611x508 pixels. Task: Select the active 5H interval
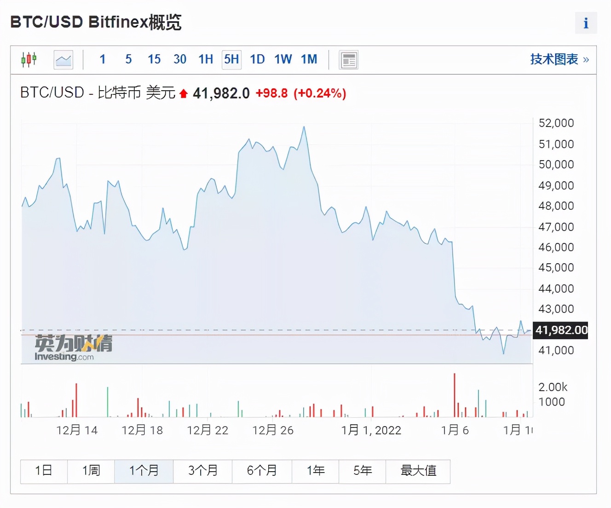coord(231,60)
